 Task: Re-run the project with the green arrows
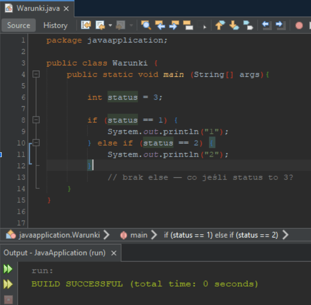tap(8, 269)
